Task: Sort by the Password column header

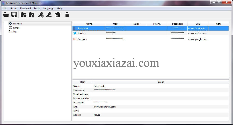Action: (x=177, y=24)
